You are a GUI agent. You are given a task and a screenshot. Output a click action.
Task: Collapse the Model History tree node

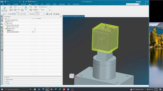click(x=5, y=29)
